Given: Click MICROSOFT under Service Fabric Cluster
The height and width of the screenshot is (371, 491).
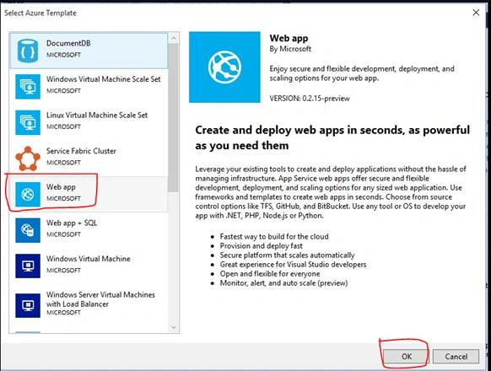Looking at the screenshot, I should 63,163.
